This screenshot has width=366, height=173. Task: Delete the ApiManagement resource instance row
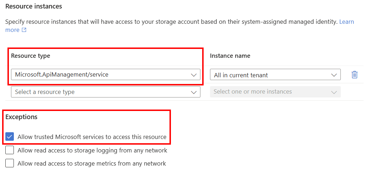(354, 75)
